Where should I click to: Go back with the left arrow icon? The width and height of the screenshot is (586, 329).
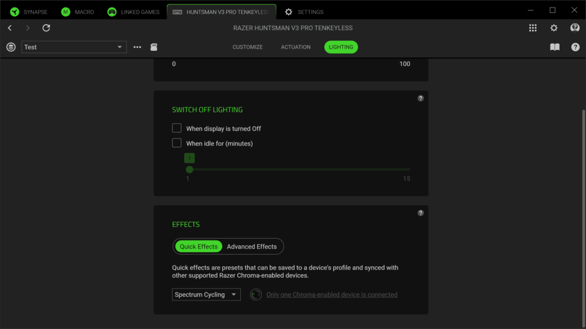tap(10, 28)
